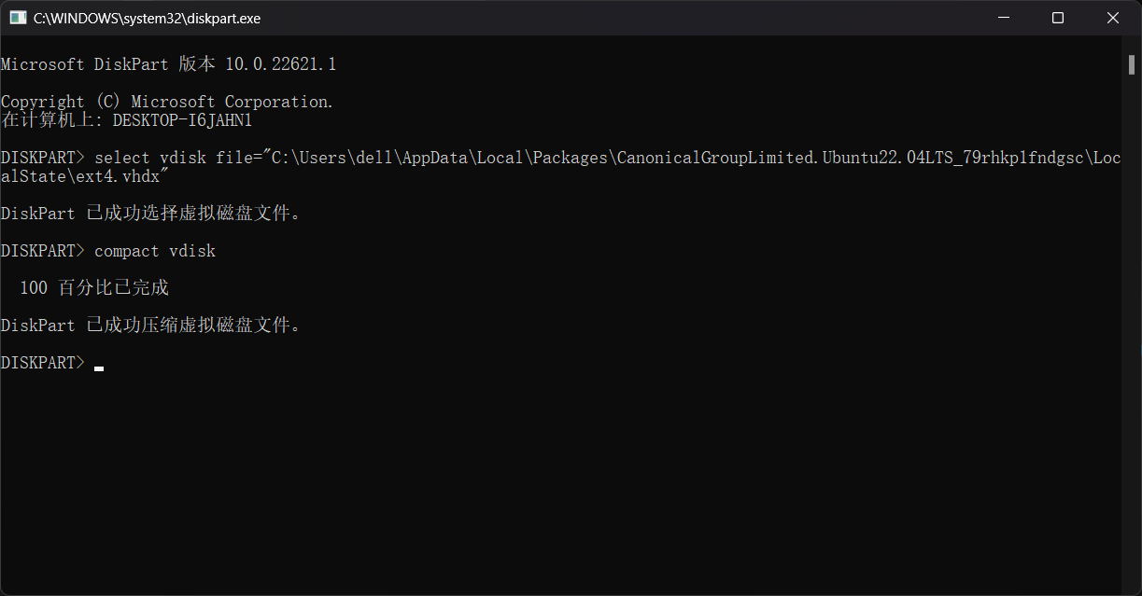
Task: Open the diskpart window system menu icon
Action: point(18,18)
